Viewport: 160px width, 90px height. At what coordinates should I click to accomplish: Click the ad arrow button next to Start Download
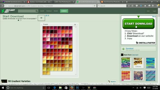tap(41, 18)
